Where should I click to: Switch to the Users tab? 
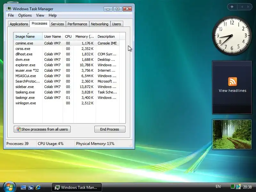[x=116, y=24]
